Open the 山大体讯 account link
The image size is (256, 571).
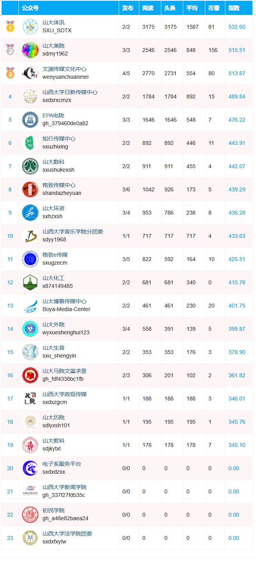click(53, 22)
